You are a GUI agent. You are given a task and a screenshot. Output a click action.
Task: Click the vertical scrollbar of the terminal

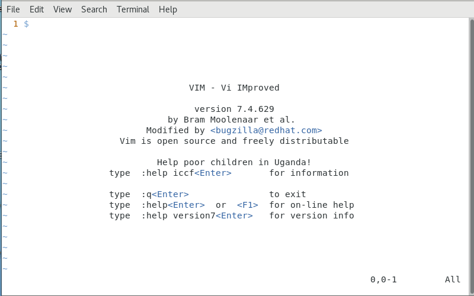pyautogui.click(x=472, y=156)
